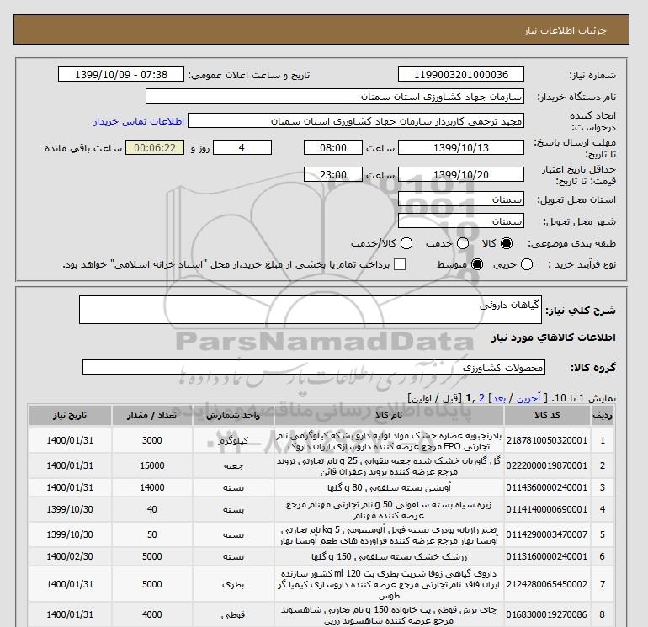Click the delivery province field سمنان
This screenshot has width=648, height=627.
point(461,199)
